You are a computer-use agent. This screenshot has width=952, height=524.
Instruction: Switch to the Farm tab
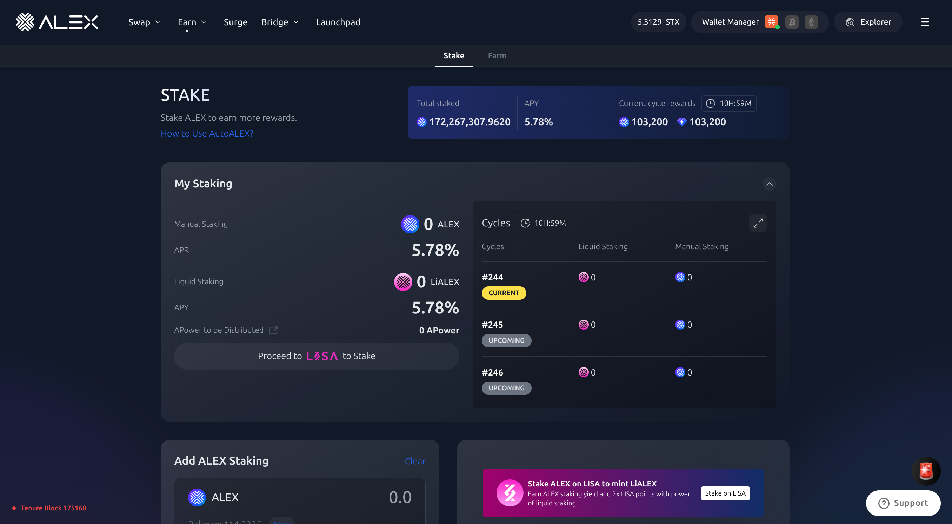tap(497, 55)
